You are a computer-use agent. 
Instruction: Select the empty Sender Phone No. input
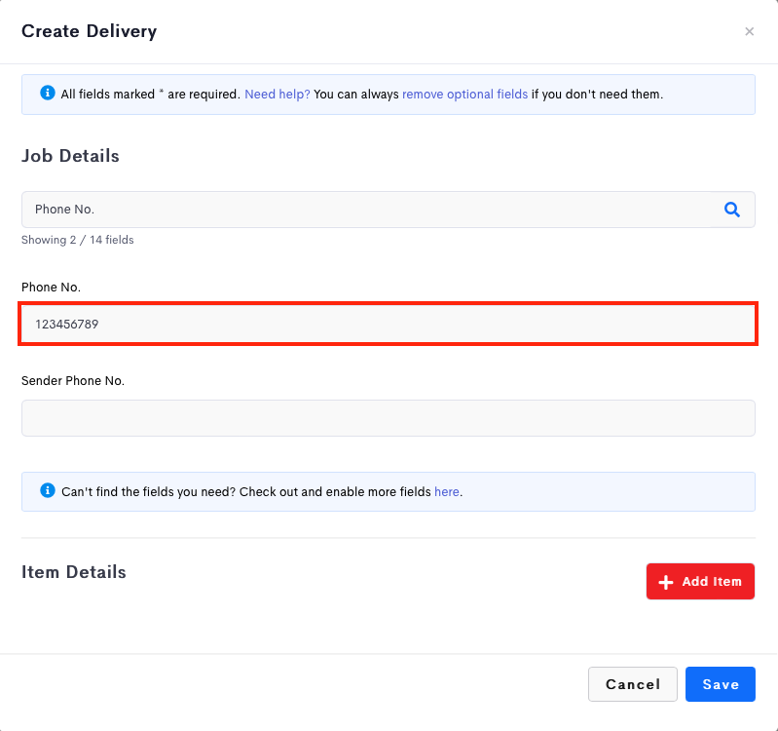pyautogui.click(x=388, y=418)
